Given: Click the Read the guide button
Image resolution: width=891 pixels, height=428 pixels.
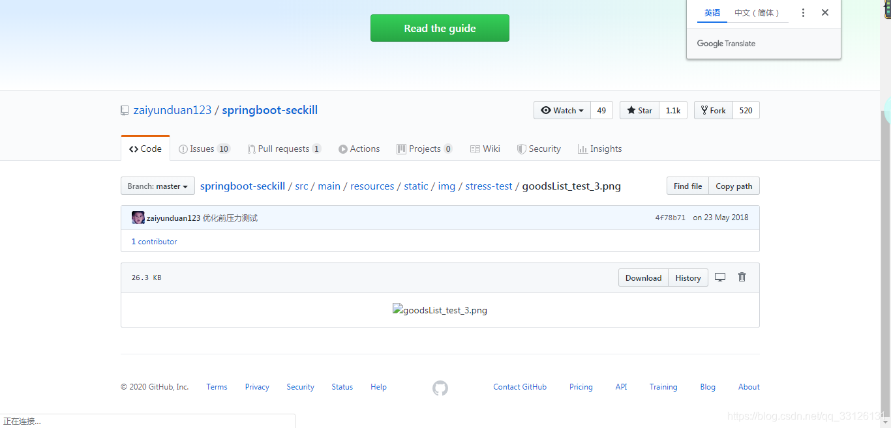Looking at the screenshot, I should tap(440, 28).
